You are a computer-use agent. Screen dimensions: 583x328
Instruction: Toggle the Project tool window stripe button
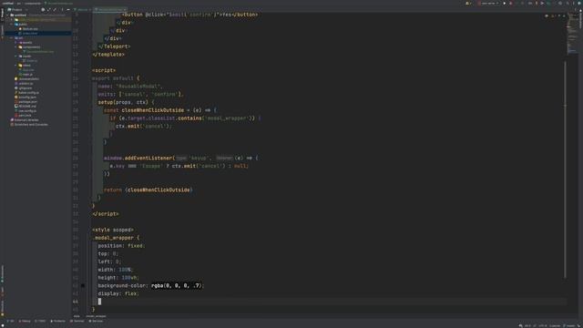[x=2, y=14]
